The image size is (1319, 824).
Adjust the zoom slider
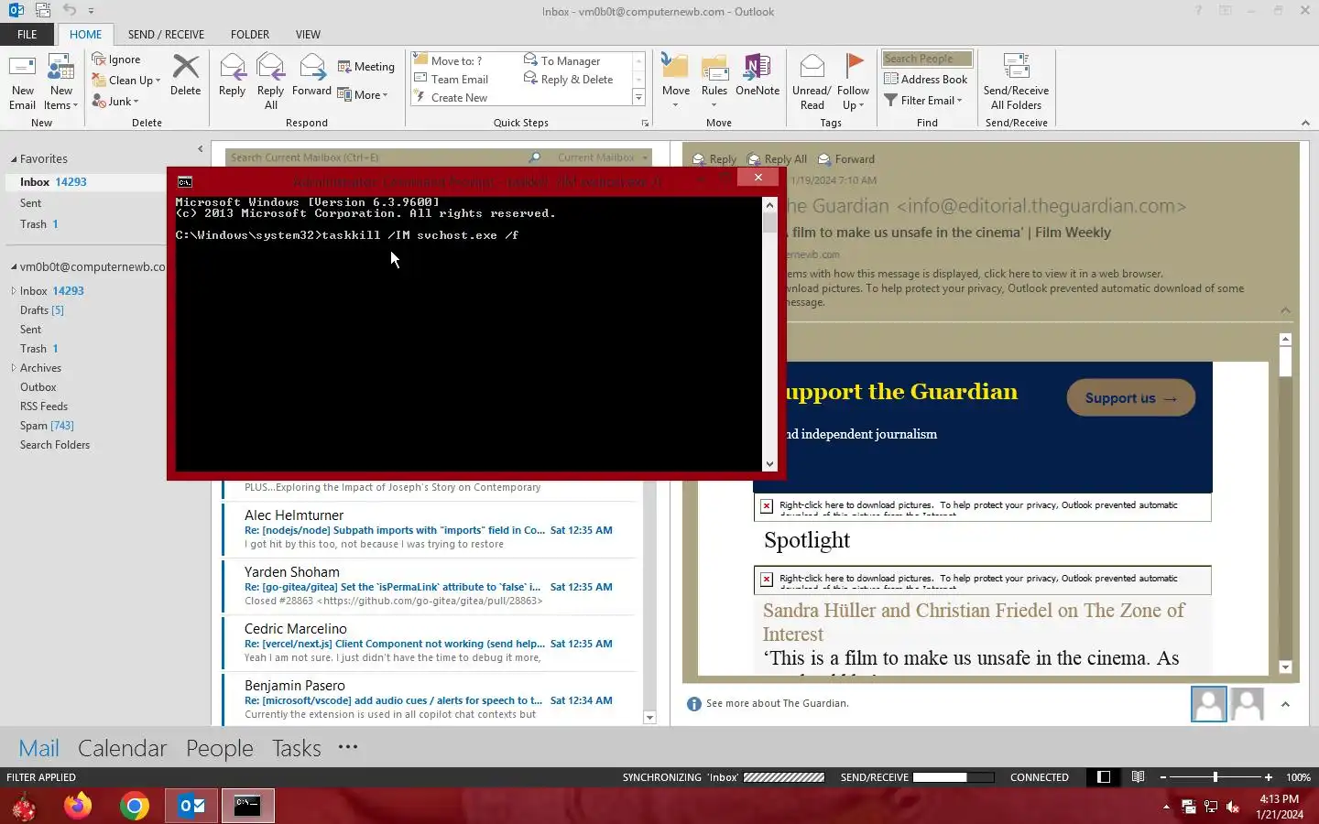coord(1215,777)
